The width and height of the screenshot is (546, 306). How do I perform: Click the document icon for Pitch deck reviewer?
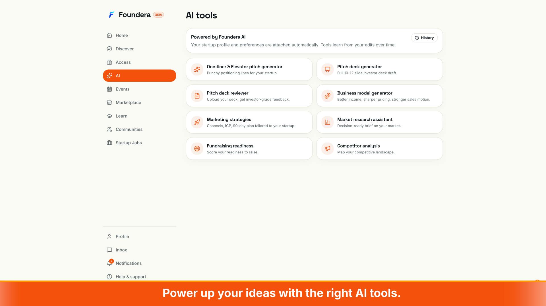click(x=197, y=96)
